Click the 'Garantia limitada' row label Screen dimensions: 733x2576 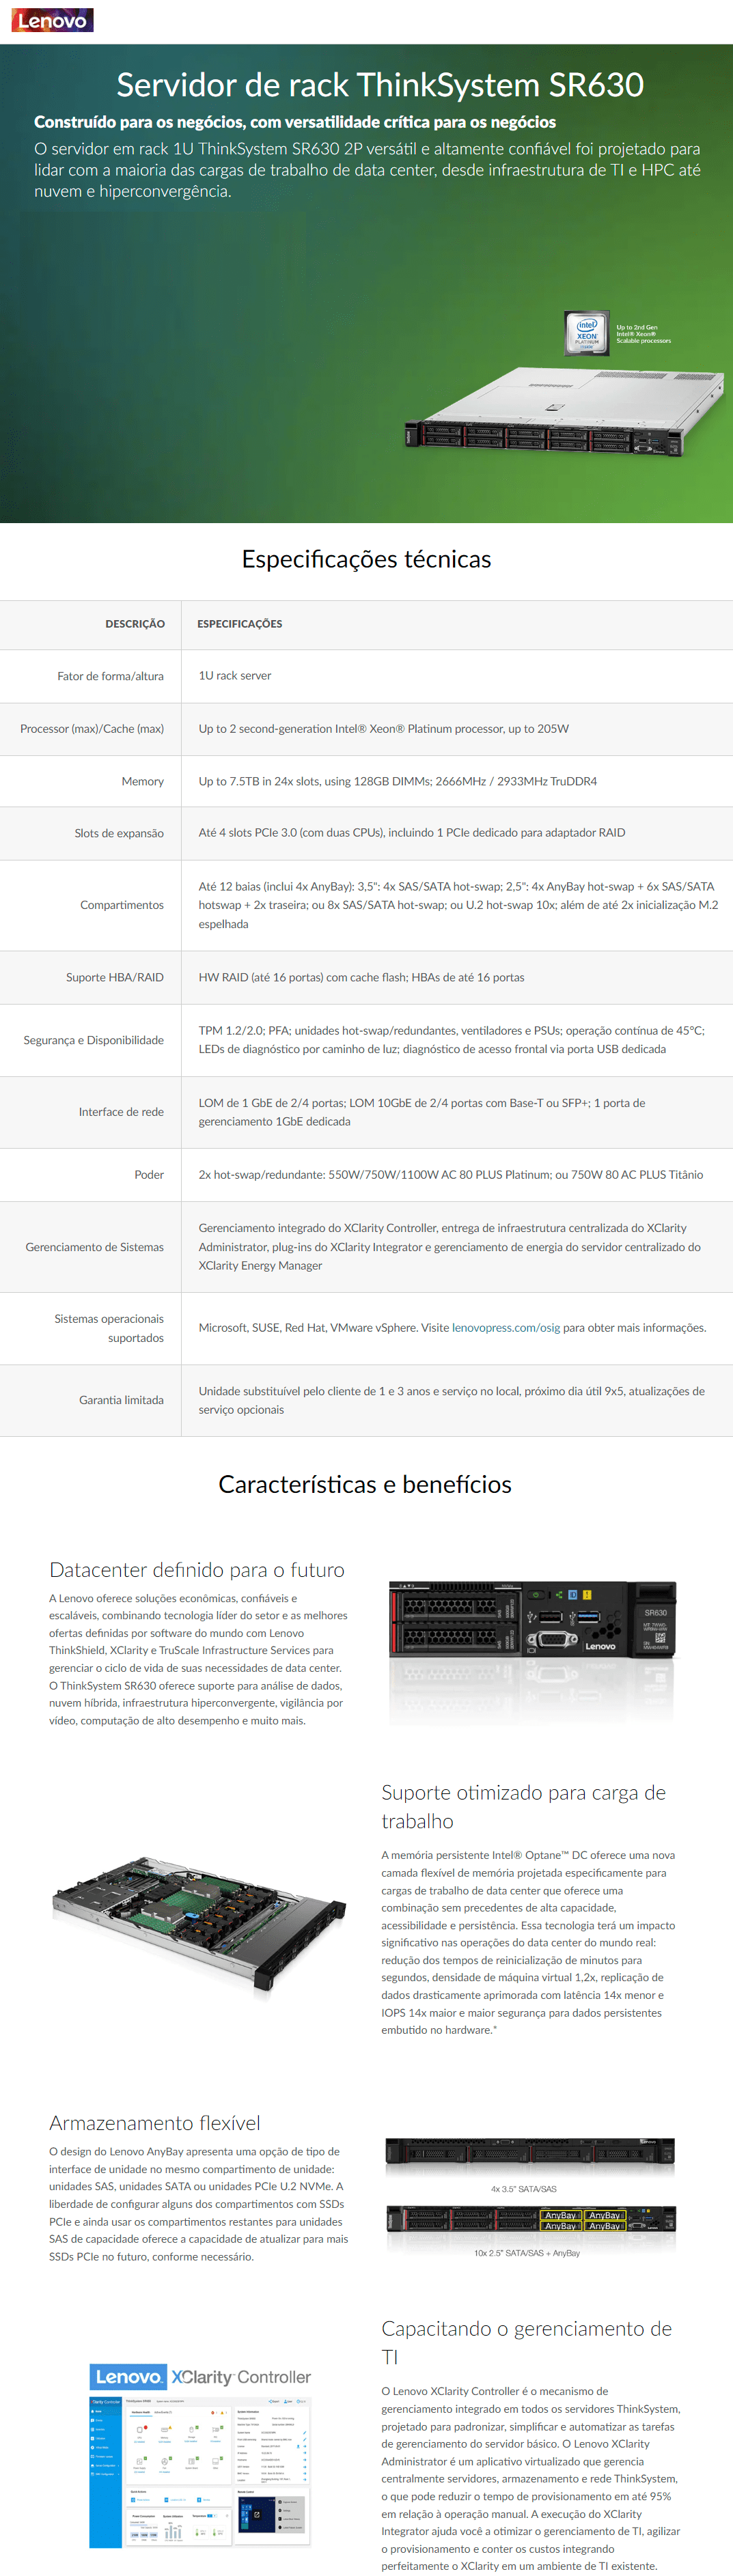pos(121,1400)
